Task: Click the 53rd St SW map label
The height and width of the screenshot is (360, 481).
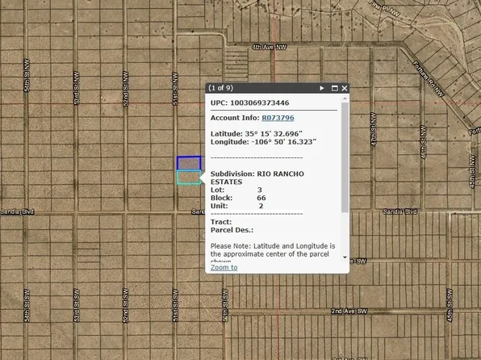Action: (x=77, y=305)
